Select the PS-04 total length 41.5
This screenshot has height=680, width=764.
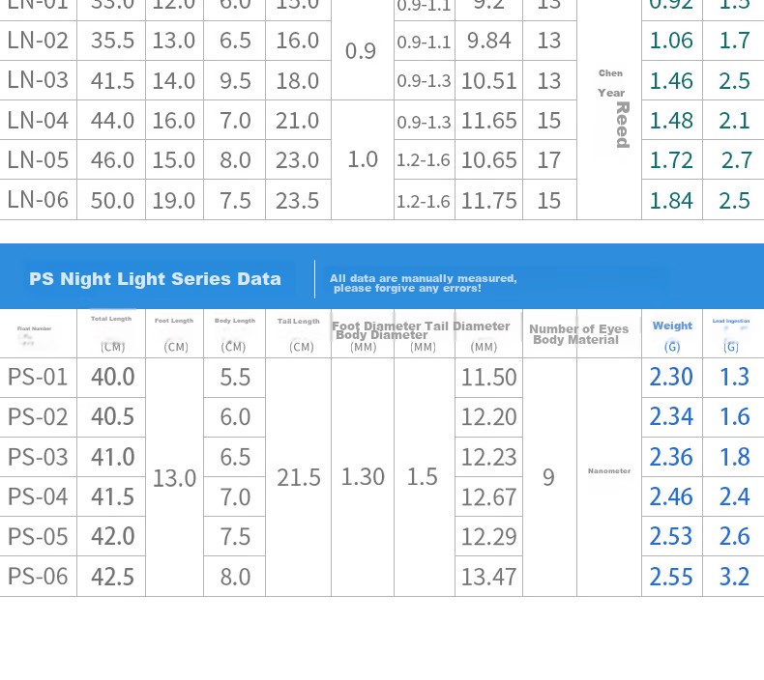(111, 496)
